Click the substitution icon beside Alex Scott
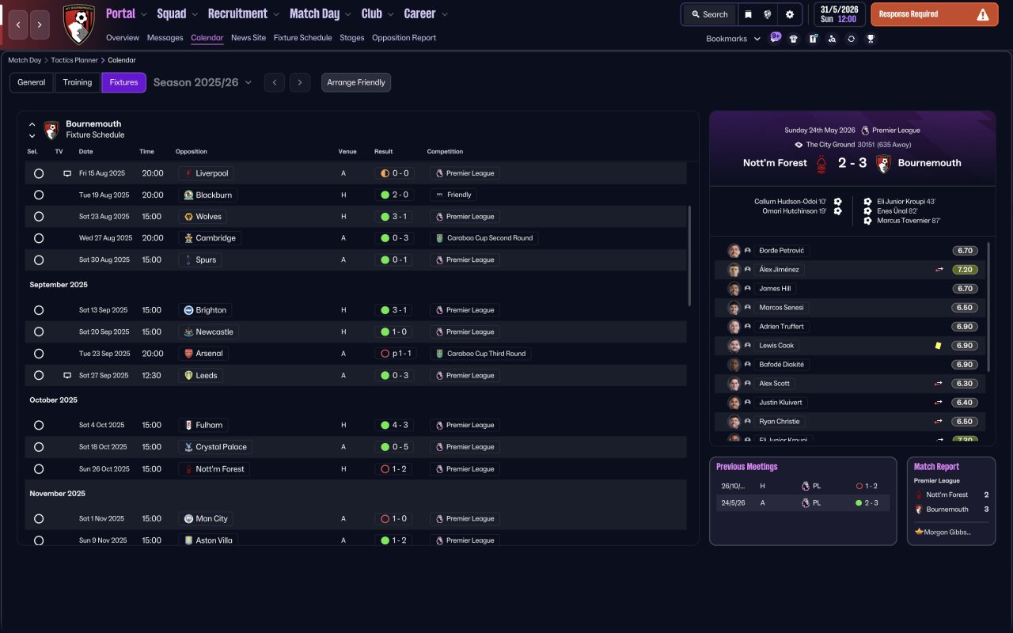This screenshot has width=1013, height=633. pyautogui.click(x=939, y=384)
